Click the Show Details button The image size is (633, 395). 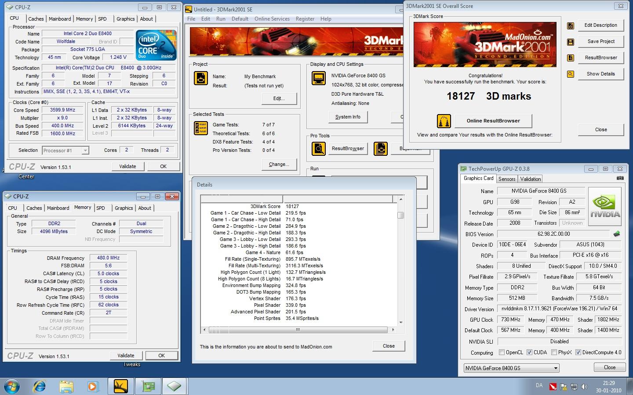click(601, 74)
